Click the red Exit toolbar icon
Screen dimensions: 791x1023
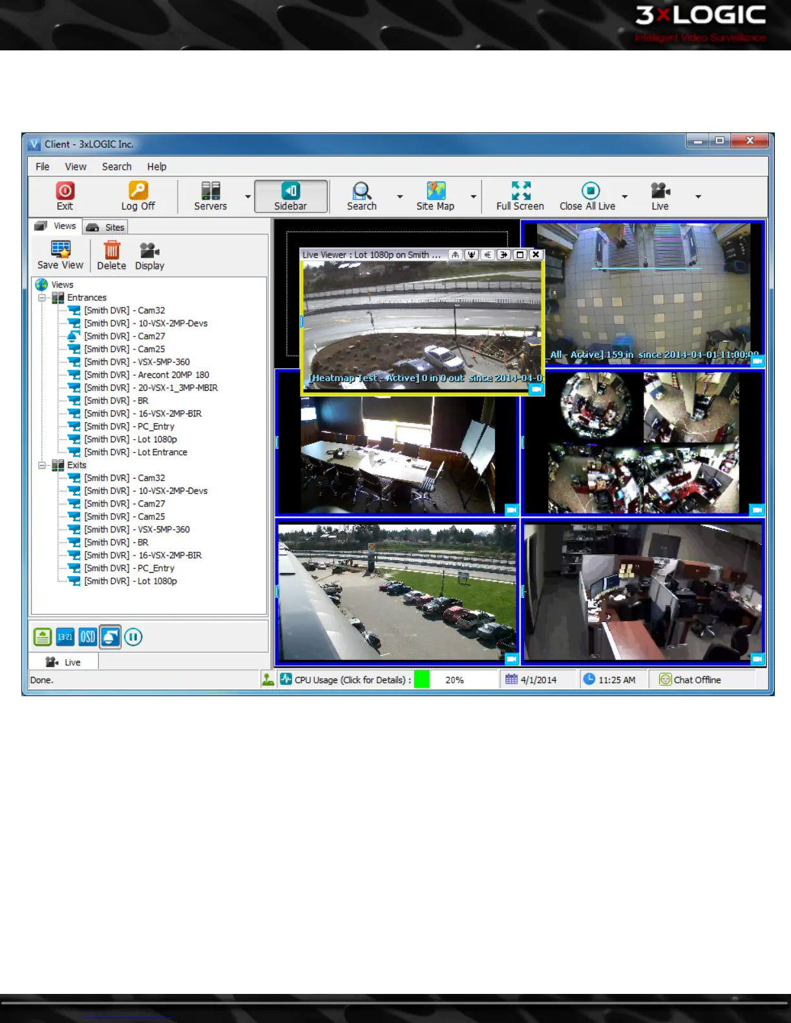tap(65, 191)
